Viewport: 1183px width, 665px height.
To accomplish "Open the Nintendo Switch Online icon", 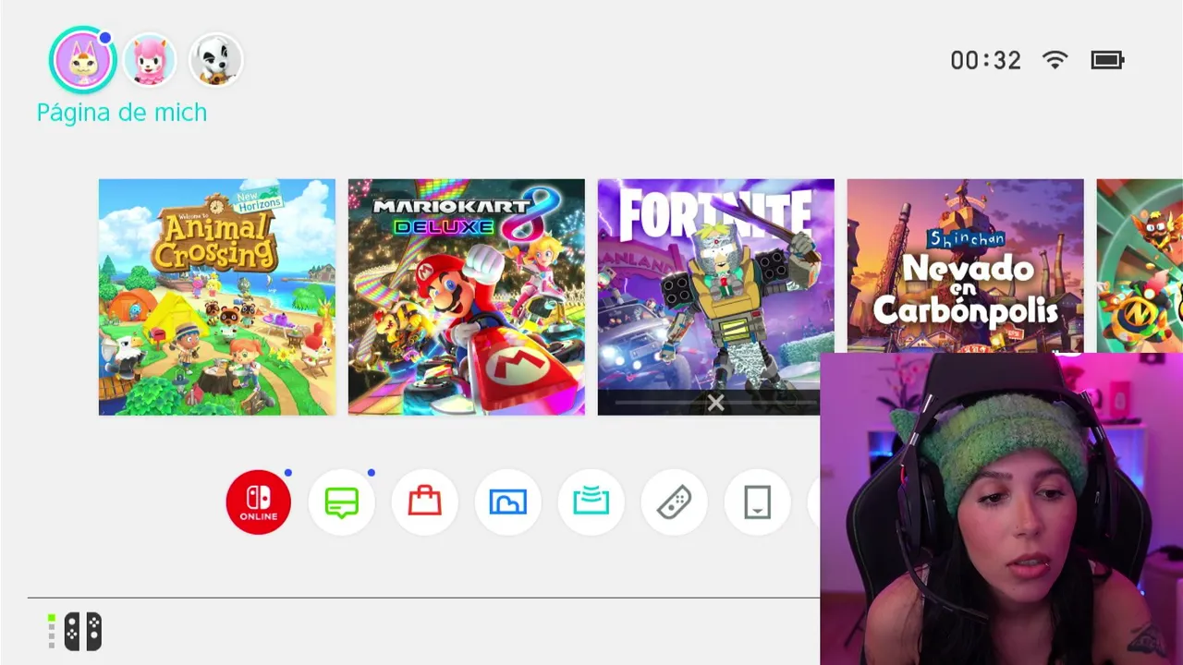I will pos(259,502).
